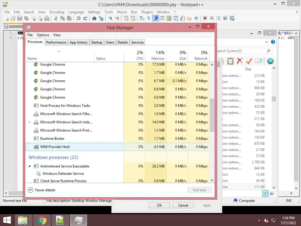This screenshot has width=301, height=226.
Task: Switch to the Services tab
Action: click(138, 42)
